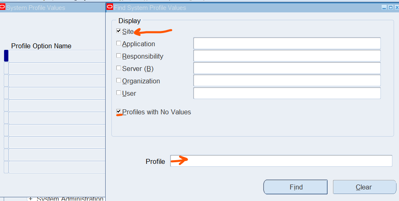This screenshot has width=399, height=201.
Task: Tick the User checkbox
Action: coord(118,93)
